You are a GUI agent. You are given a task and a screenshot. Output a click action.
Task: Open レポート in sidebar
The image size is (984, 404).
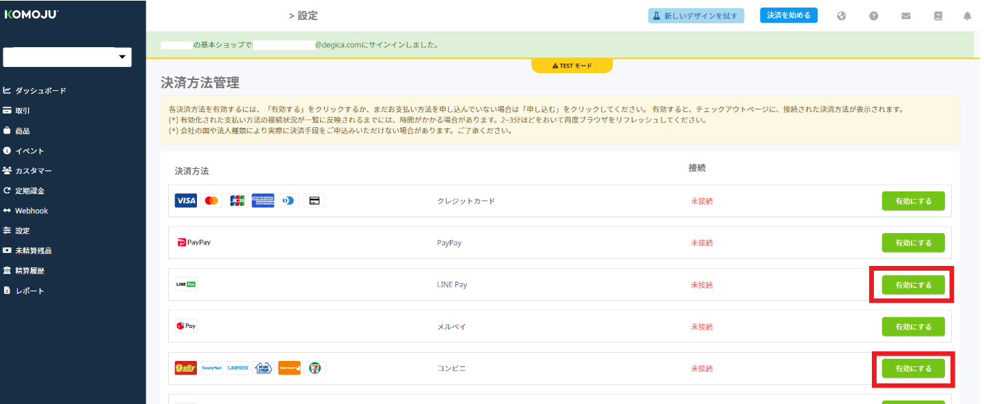point(29,291)
